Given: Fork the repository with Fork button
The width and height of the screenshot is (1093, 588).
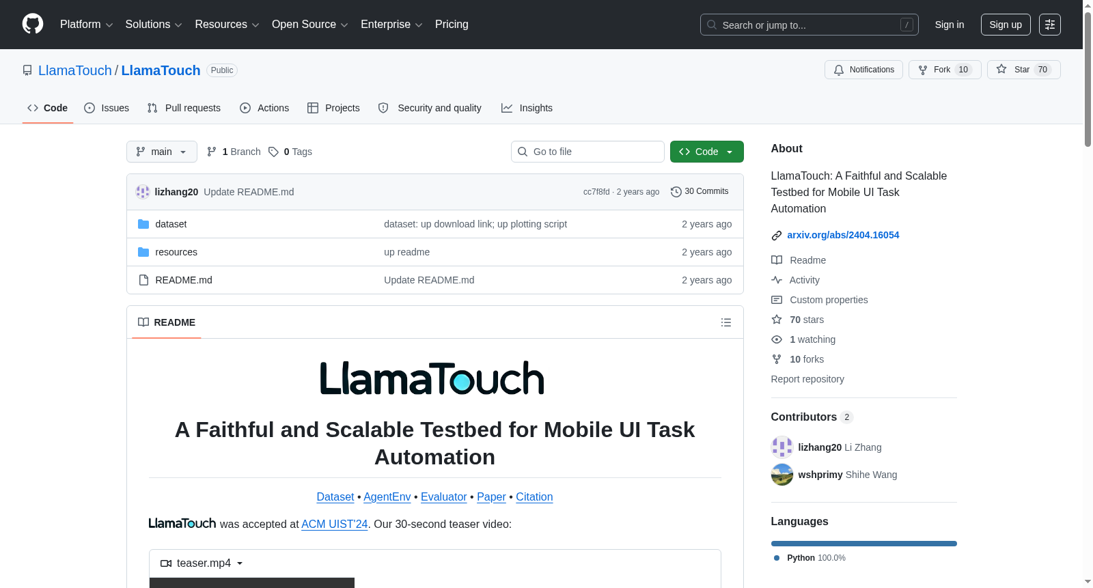Looking at the screenshot, I should [x=945, y=70].
